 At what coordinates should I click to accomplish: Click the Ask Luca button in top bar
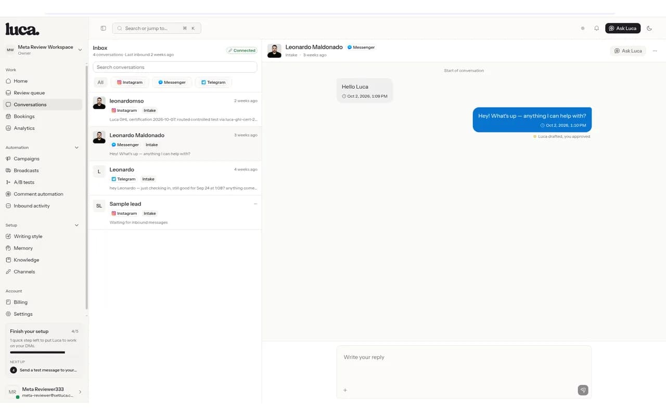tap(623, 28)
